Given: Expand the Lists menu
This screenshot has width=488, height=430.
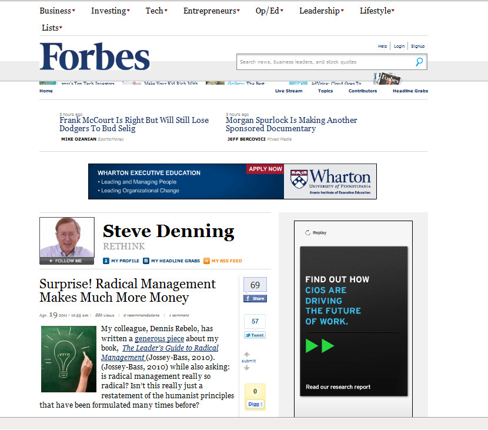Looking at the screenshot, I should 52,28.
